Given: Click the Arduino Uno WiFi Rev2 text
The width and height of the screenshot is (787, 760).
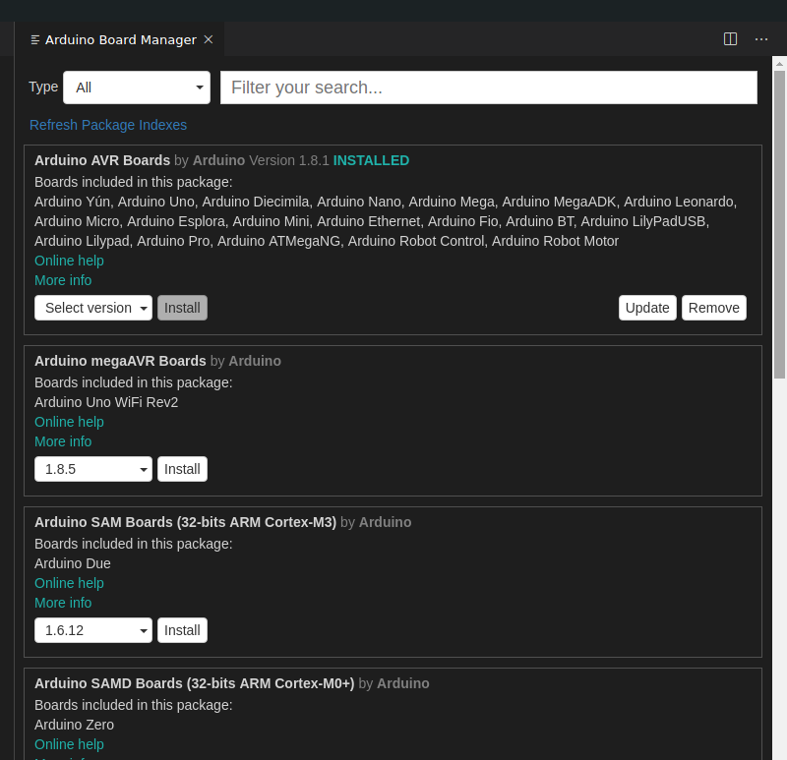Looking at the screenshot, I should (106, 402).
